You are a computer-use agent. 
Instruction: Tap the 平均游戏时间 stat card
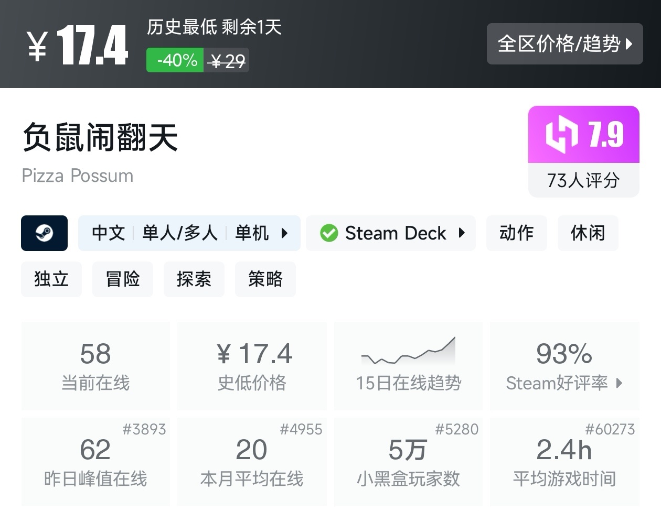point(564,461)
